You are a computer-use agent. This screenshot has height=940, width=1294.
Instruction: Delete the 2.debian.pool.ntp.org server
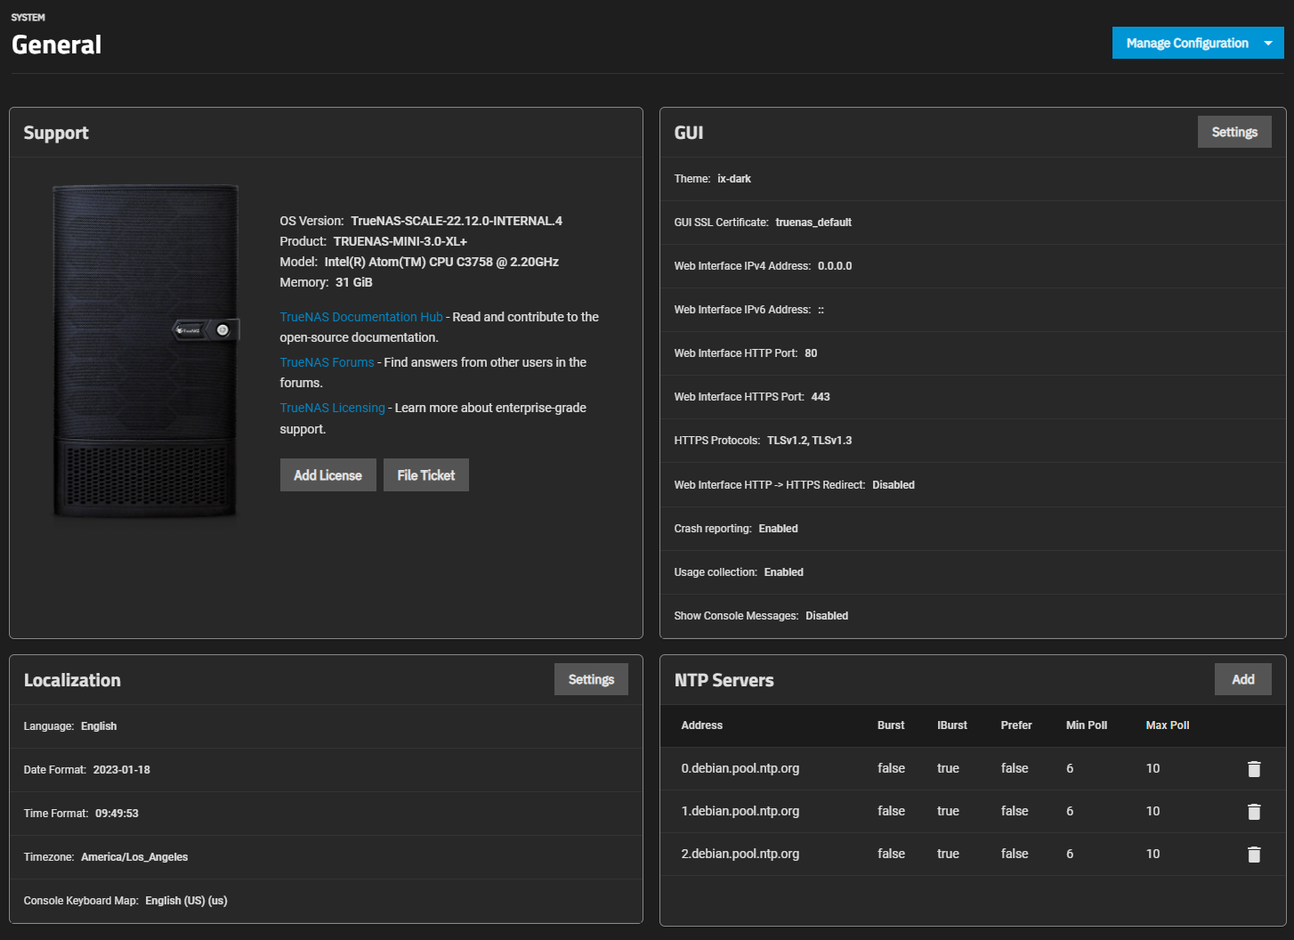pos(1254,854)
